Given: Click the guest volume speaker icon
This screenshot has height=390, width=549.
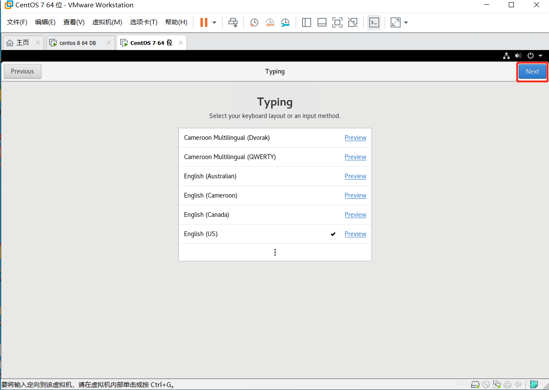Looking at the screenshot, I should tap(518, 56).
